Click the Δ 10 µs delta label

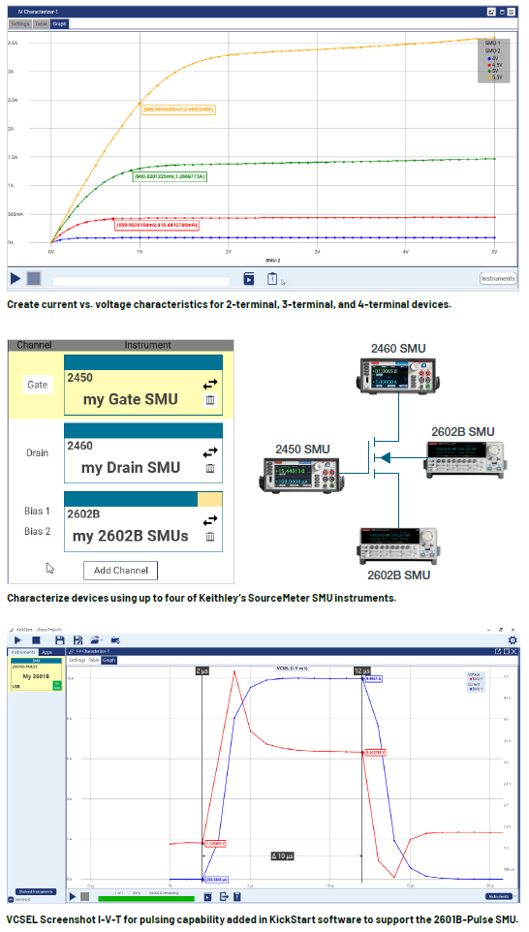(283, 855)
